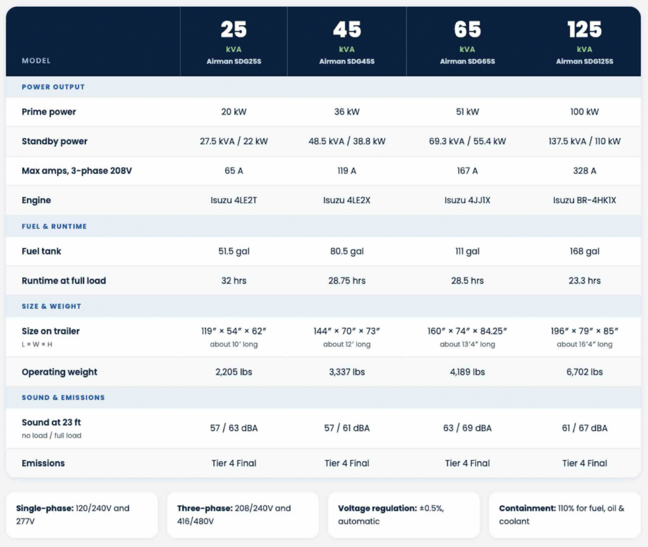Click the Standby power row label

pyautogui.click(x=54, y=141)
